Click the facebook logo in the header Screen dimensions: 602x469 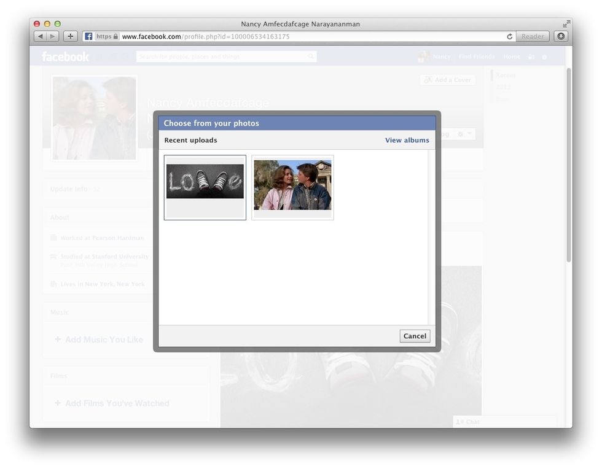click(x=65, y=57)
